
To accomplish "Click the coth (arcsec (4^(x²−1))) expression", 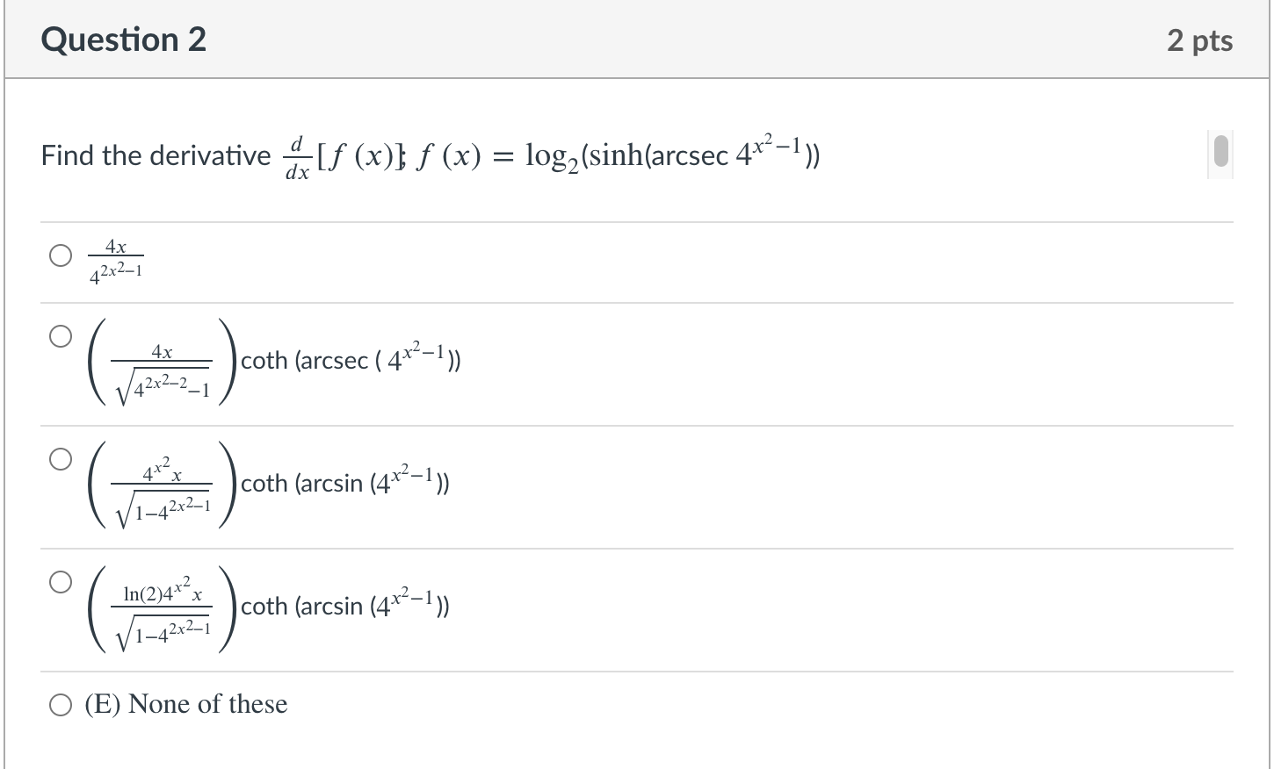I will pos(351,359).
